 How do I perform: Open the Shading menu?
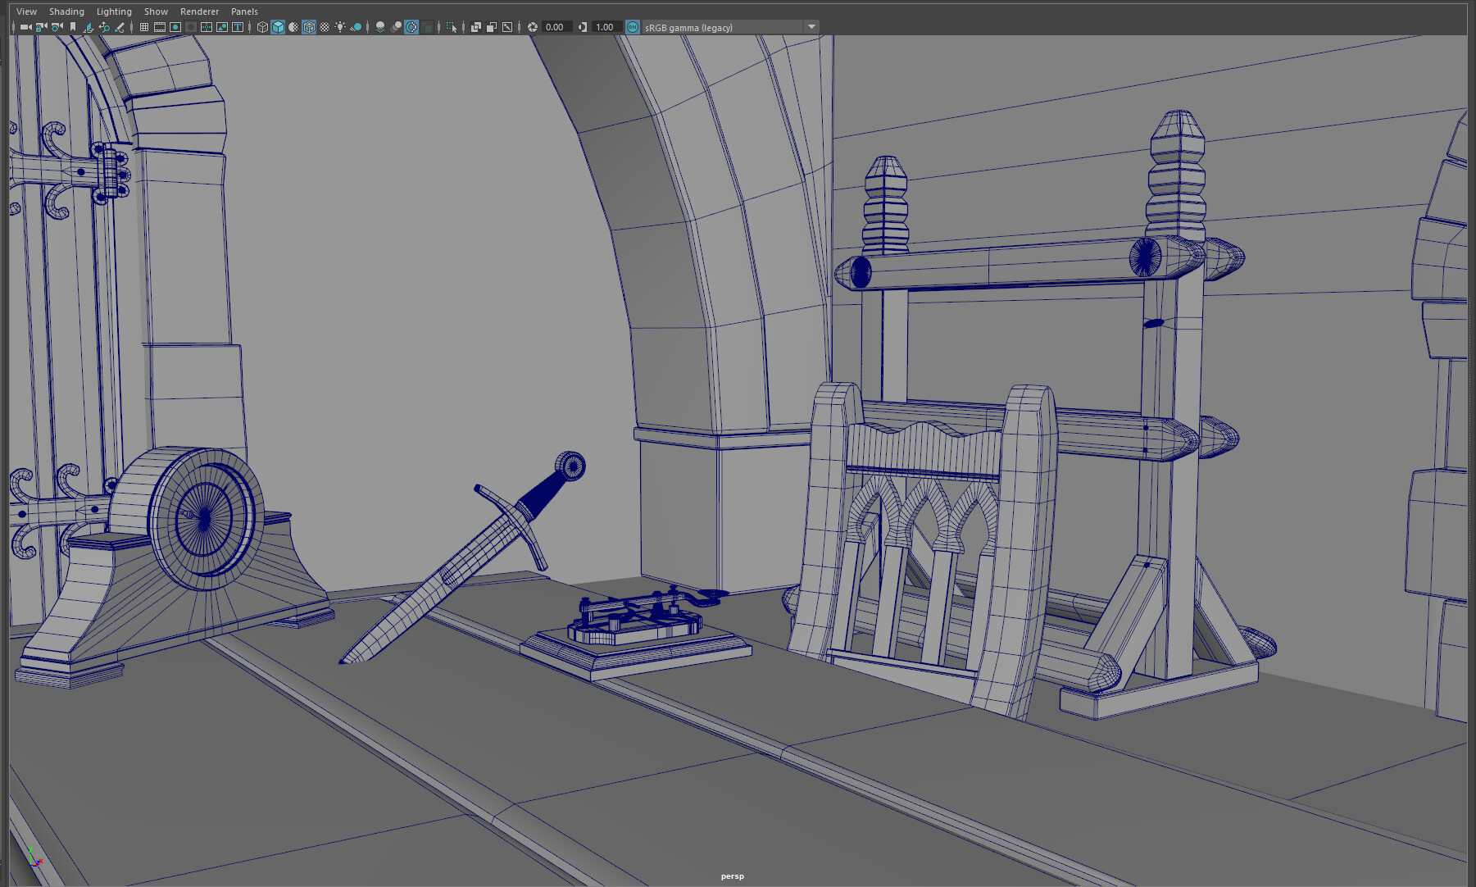click(x=66, y=11)
